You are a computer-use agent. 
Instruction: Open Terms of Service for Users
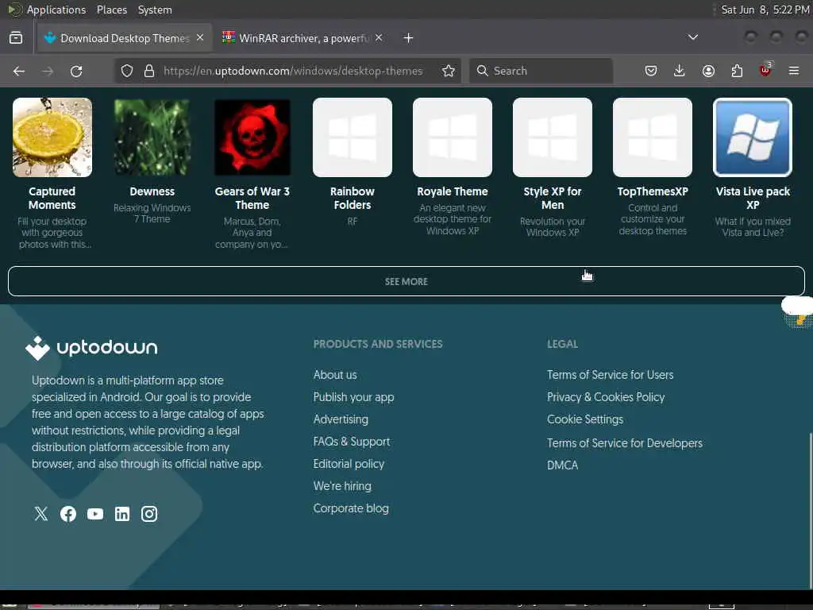[x=611, y=375]
